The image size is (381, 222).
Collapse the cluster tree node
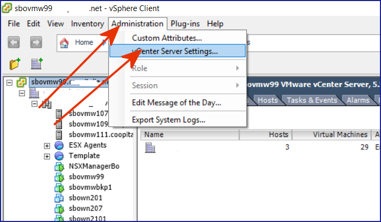[x=34, y=104]
